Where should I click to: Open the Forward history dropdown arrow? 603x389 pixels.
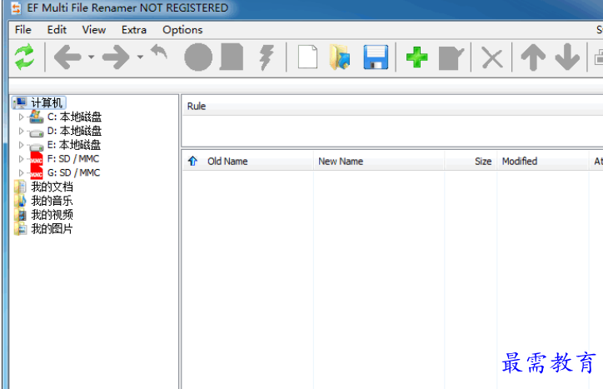click(141, 57)
